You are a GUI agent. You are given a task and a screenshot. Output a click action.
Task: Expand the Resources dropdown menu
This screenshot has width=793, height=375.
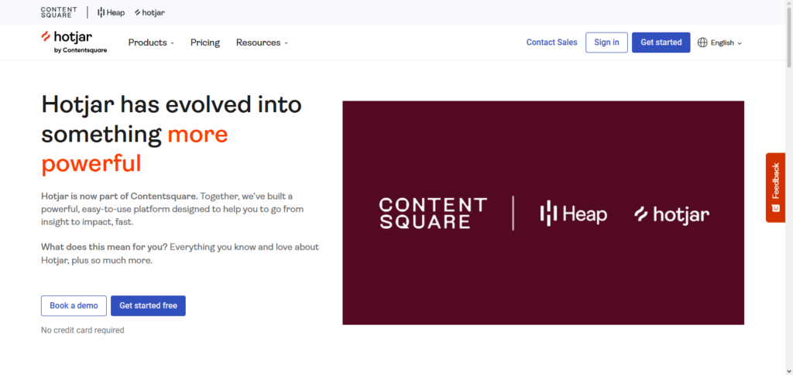pyautogui.click(x=262, y=43)
